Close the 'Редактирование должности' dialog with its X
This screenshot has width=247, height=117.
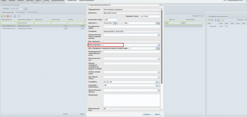pyautogui.click(x=162, y=5)
